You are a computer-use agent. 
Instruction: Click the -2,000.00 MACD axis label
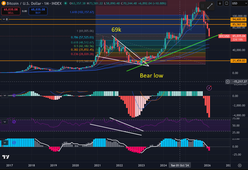(238, 106)
